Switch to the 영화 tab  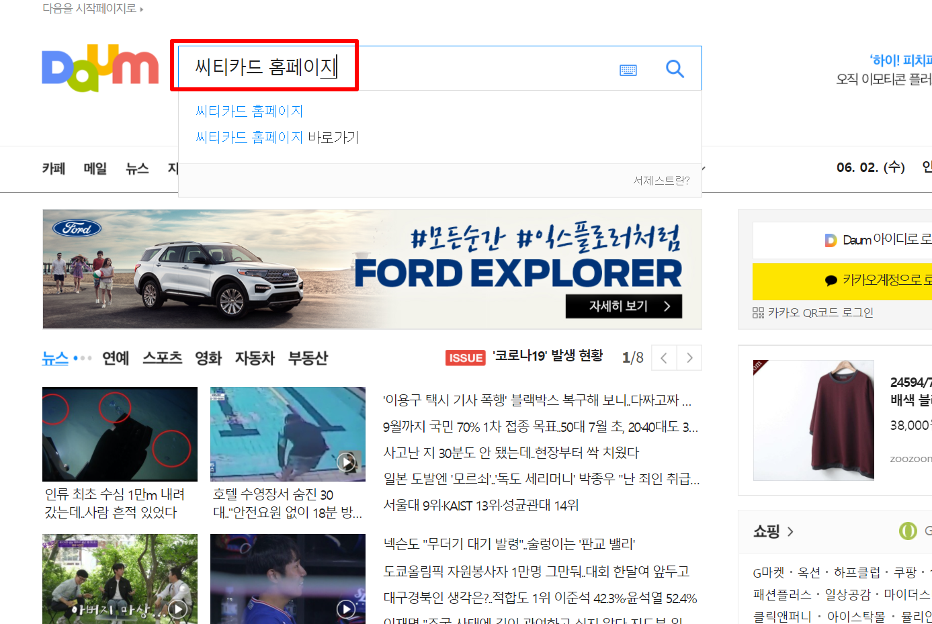pyautogui.click(x=208, y=358)
